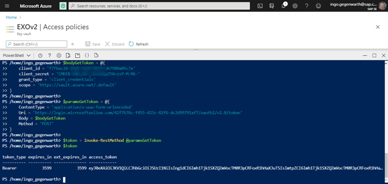Screen dimensions: 388x184
Task: Click the Home breadcrumb link
Action: tap(11, 17)
